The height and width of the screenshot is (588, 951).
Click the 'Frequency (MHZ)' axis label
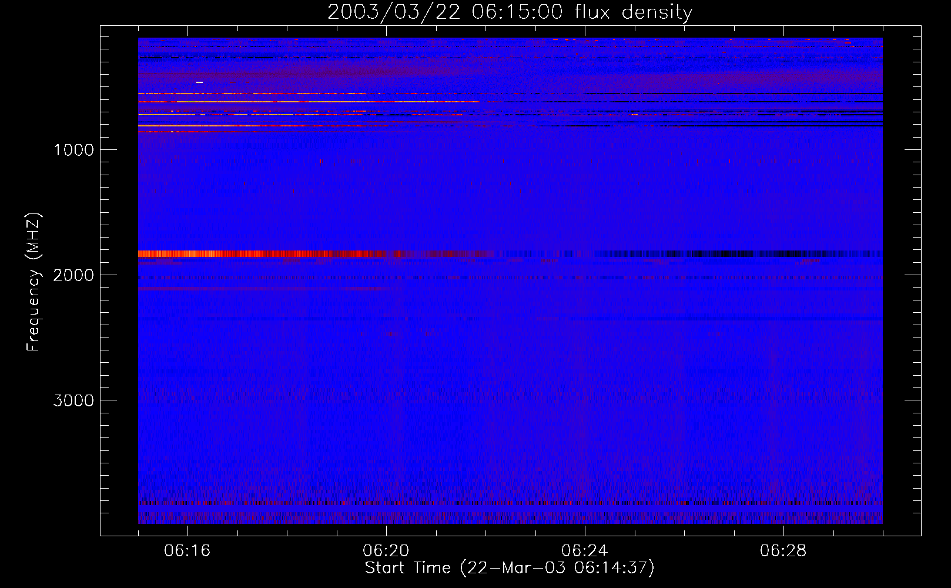pyautogui.click(x=34, y=282)
